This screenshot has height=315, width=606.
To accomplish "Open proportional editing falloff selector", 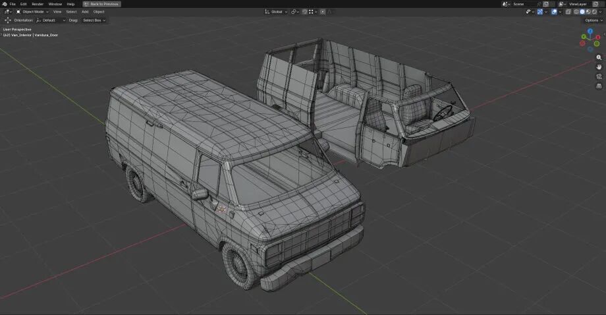I will [329, 12].
